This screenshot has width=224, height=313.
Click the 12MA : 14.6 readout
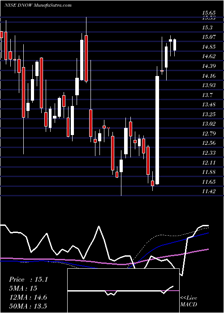28,297
